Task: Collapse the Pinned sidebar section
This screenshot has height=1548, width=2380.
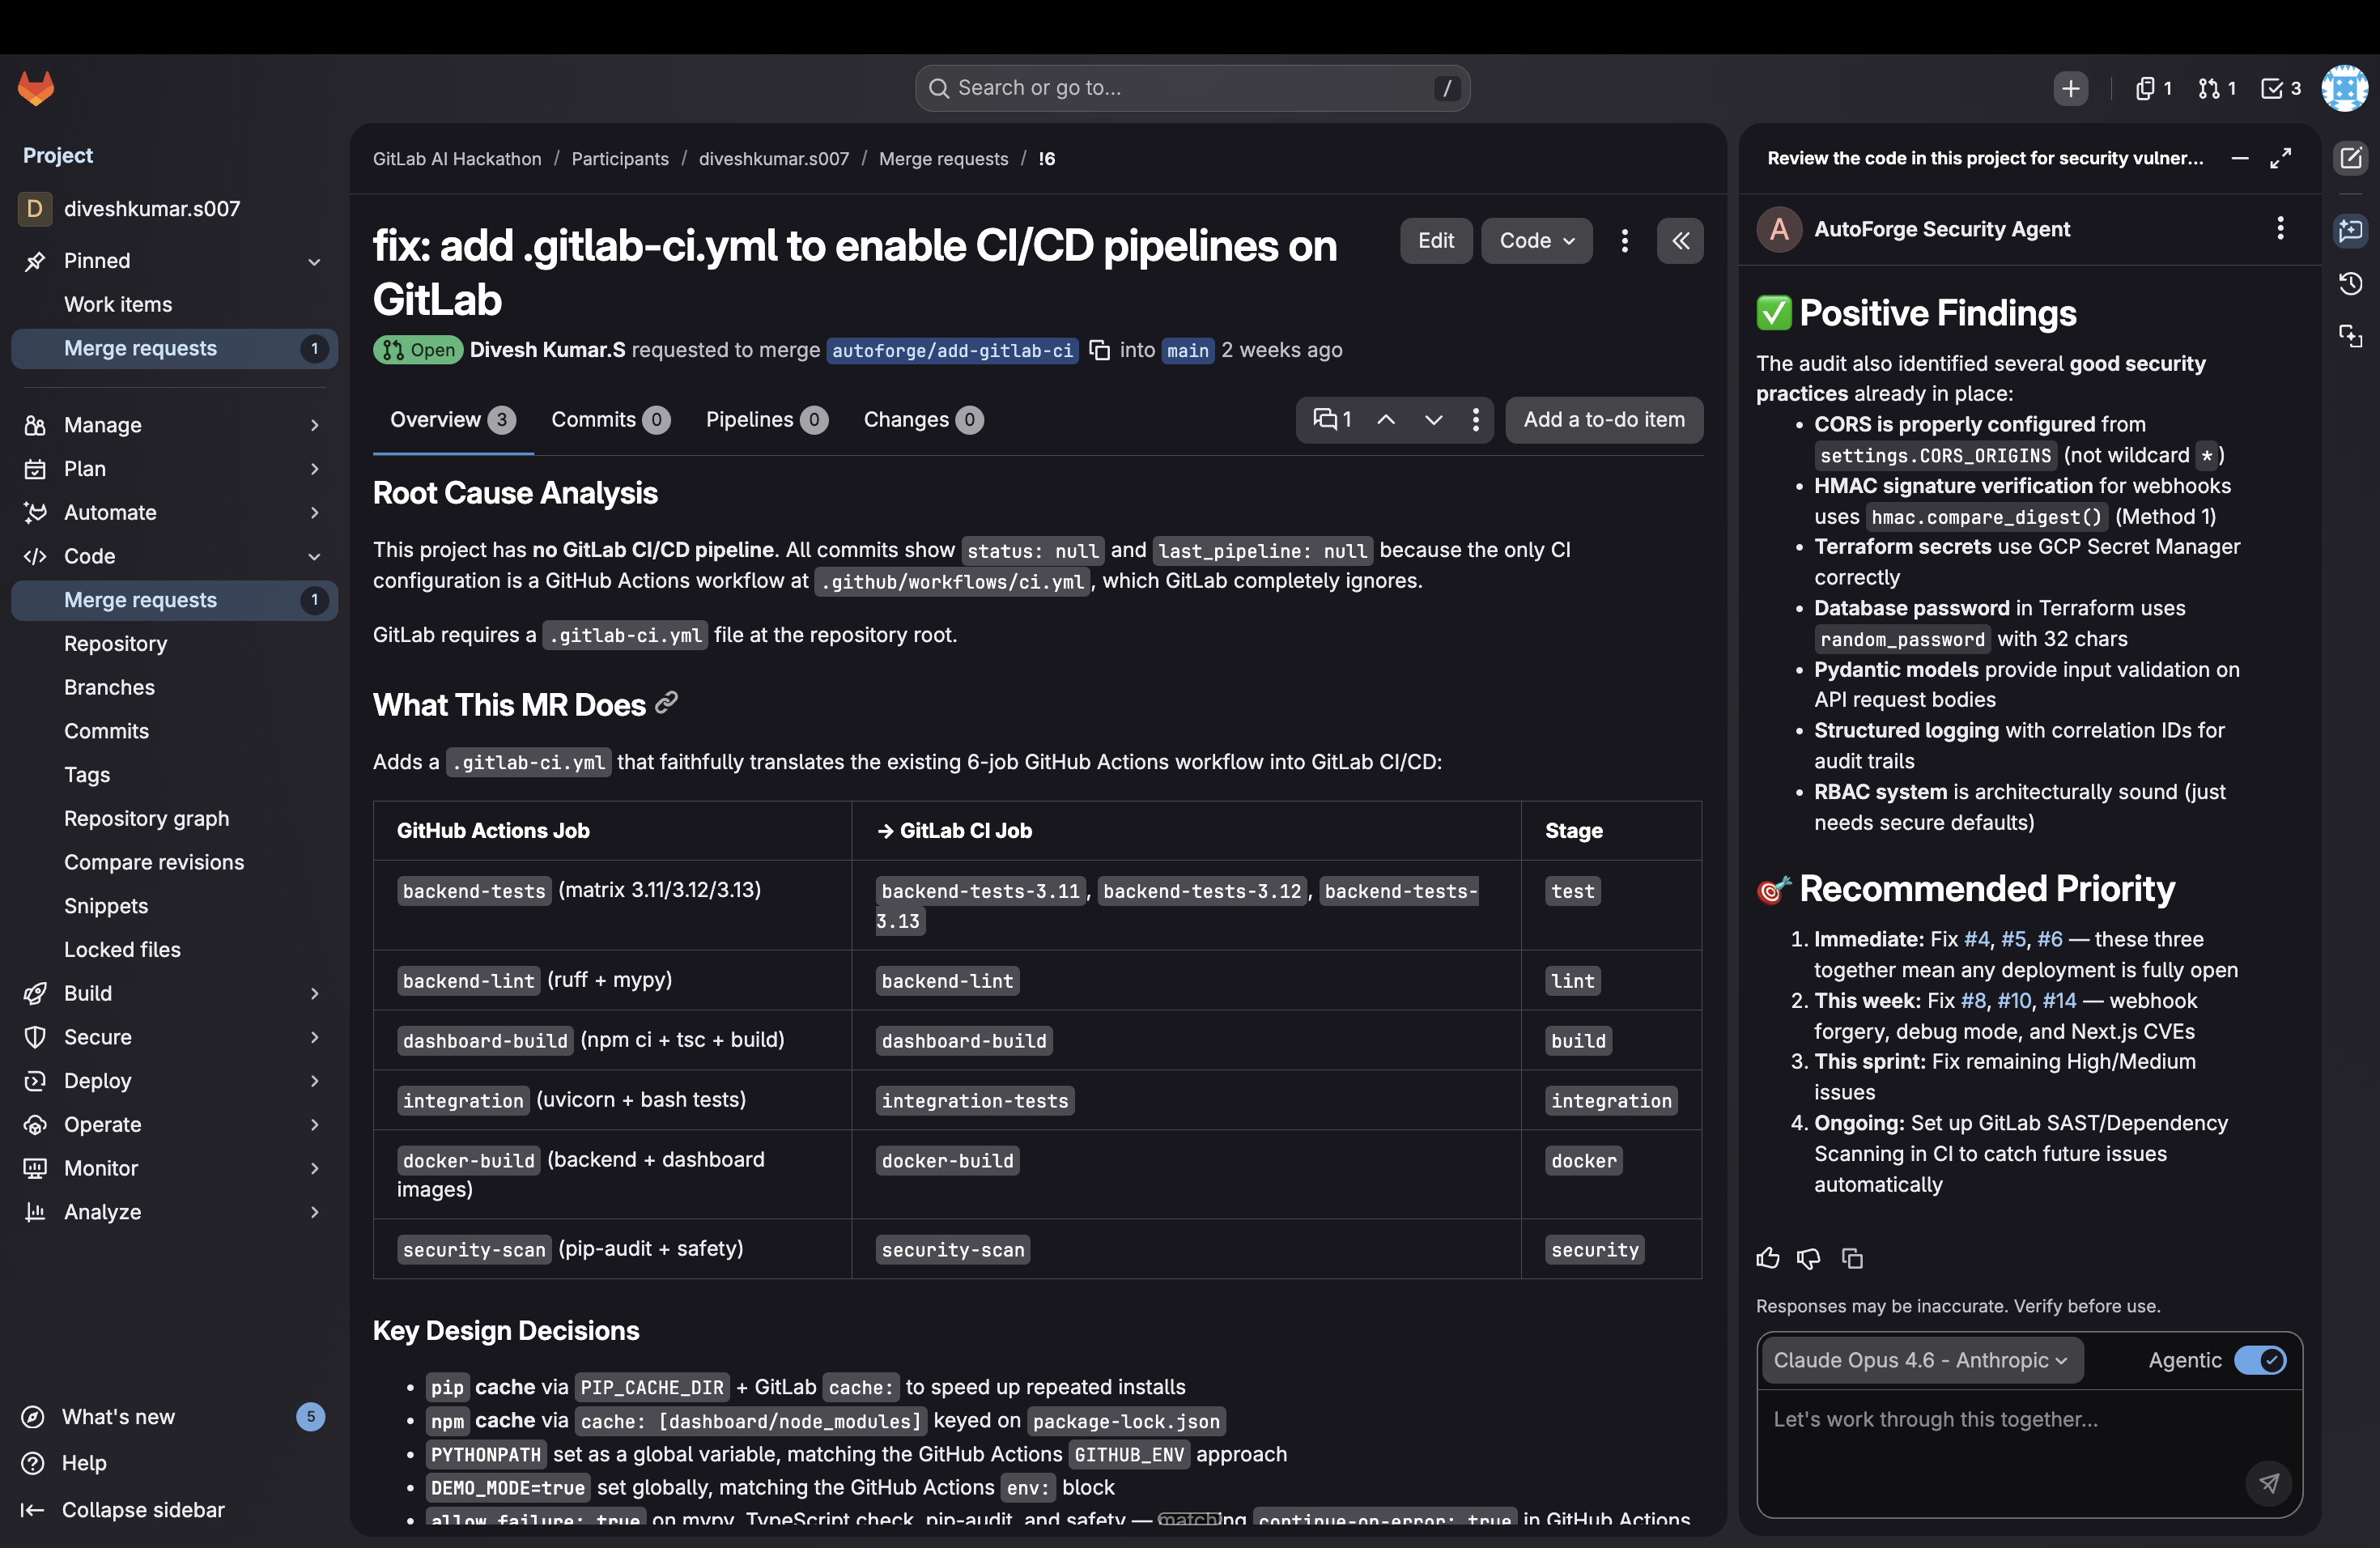Action: pyautogui.click(x=174, y=261)
